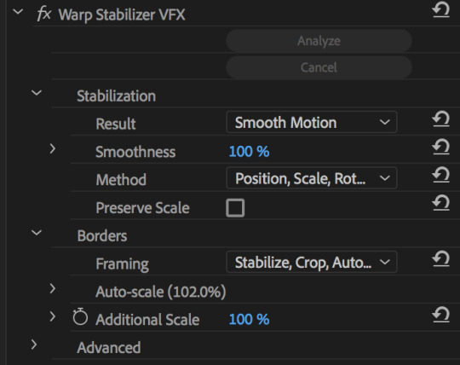Click the Analyze button

click(319, 41)
